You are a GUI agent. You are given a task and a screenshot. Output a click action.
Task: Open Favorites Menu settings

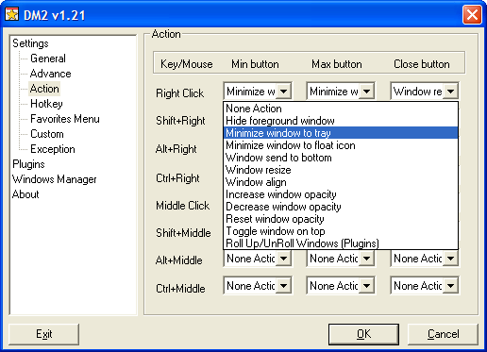coord(65,119)
